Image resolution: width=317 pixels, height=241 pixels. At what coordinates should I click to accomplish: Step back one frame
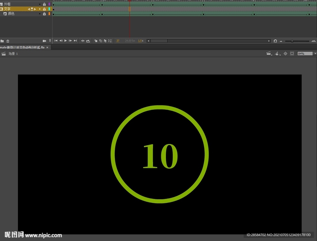coord(61,41)
